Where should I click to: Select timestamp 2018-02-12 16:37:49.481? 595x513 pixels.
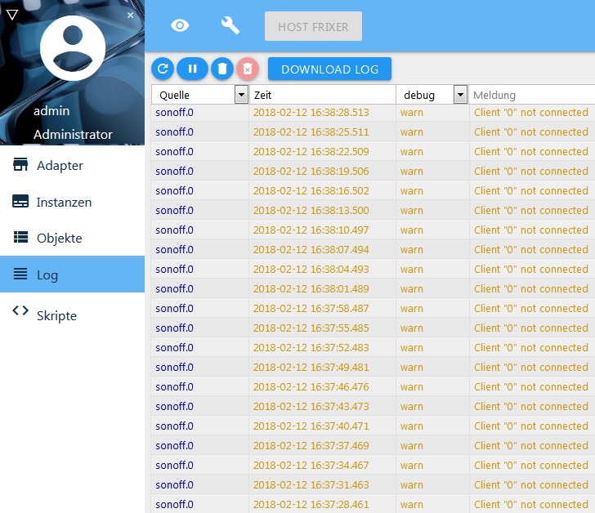[311, 367]
